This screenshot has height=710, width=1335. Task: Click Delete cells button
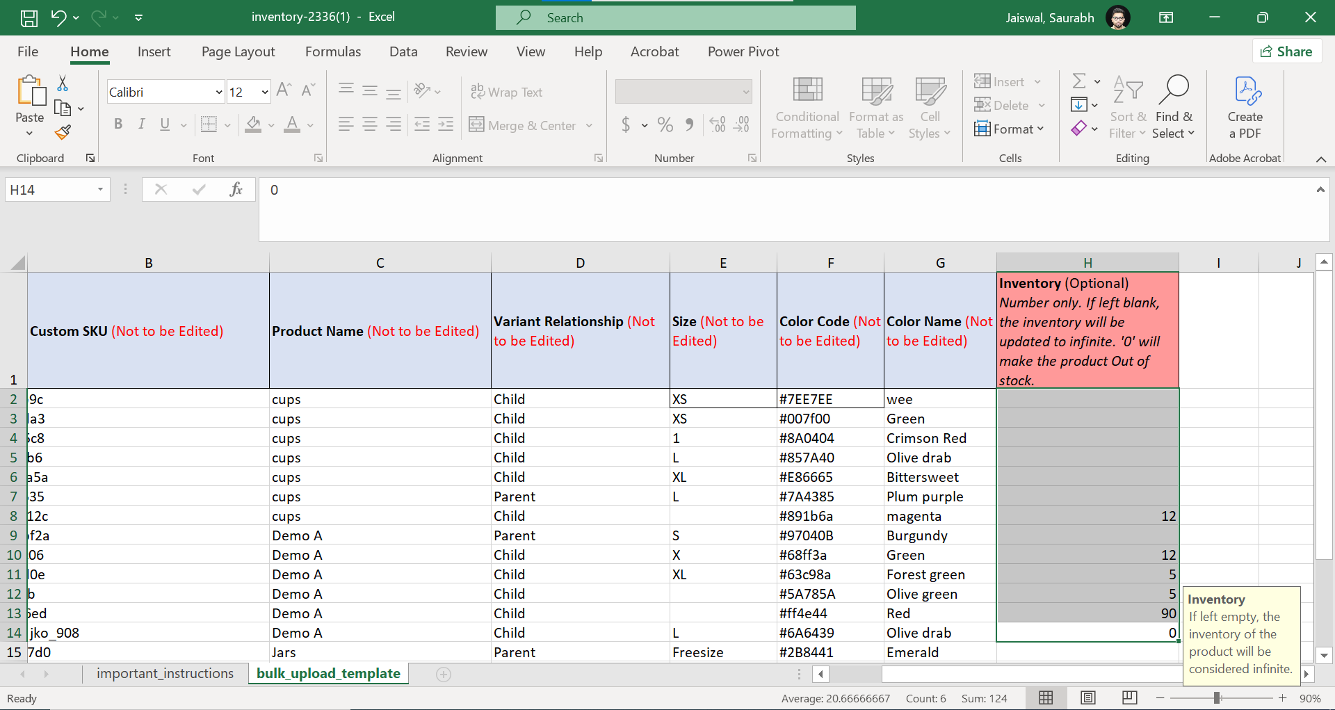tap(1002, 105)
